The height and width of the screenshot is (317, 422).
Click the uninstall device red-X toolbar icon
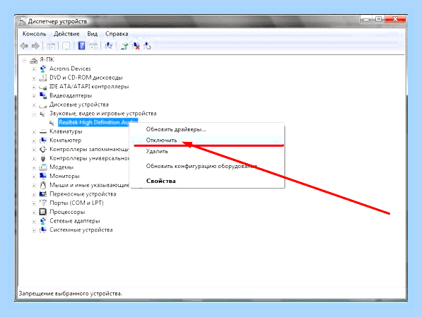(x=136, y=46)
